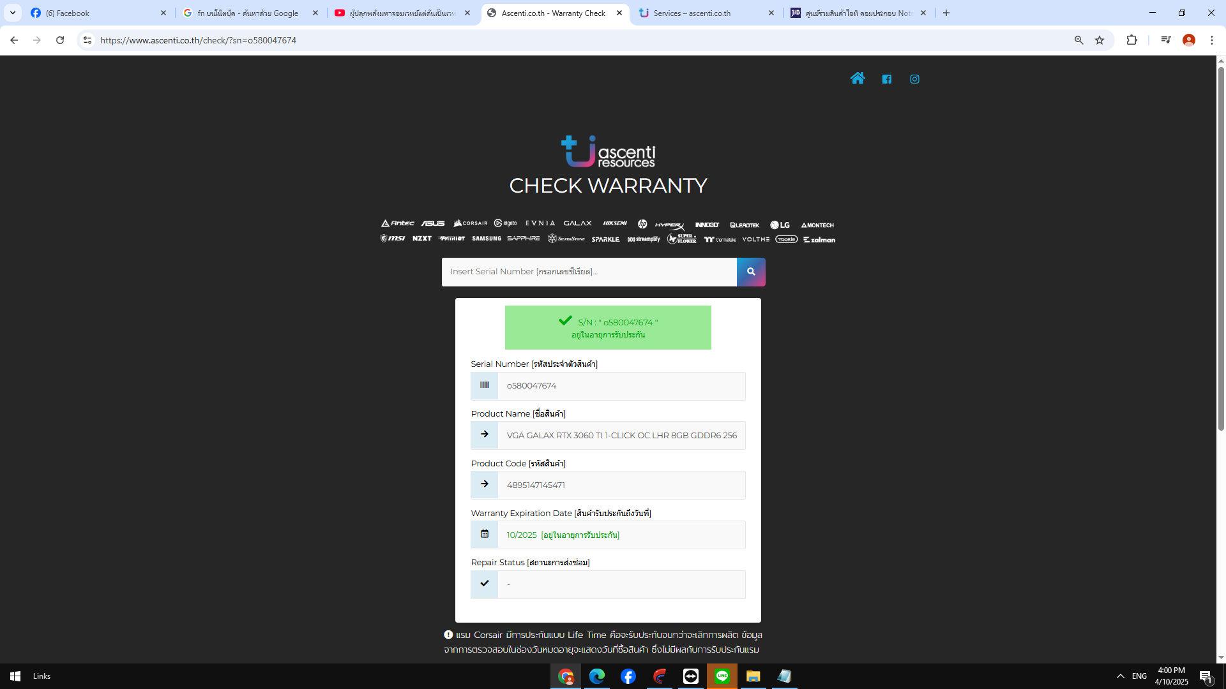Reload the current page
The width and height of the screenshot is (1226, 689).
point(60,40)
